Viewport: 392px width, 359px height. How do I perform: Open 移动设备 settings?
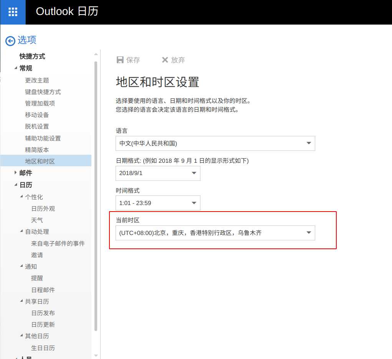(37, 115)
